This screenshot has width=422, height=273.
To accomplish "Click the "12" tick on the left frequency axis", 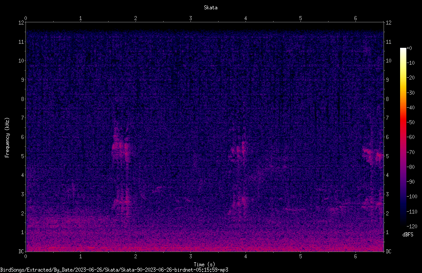I will [21, 23].
